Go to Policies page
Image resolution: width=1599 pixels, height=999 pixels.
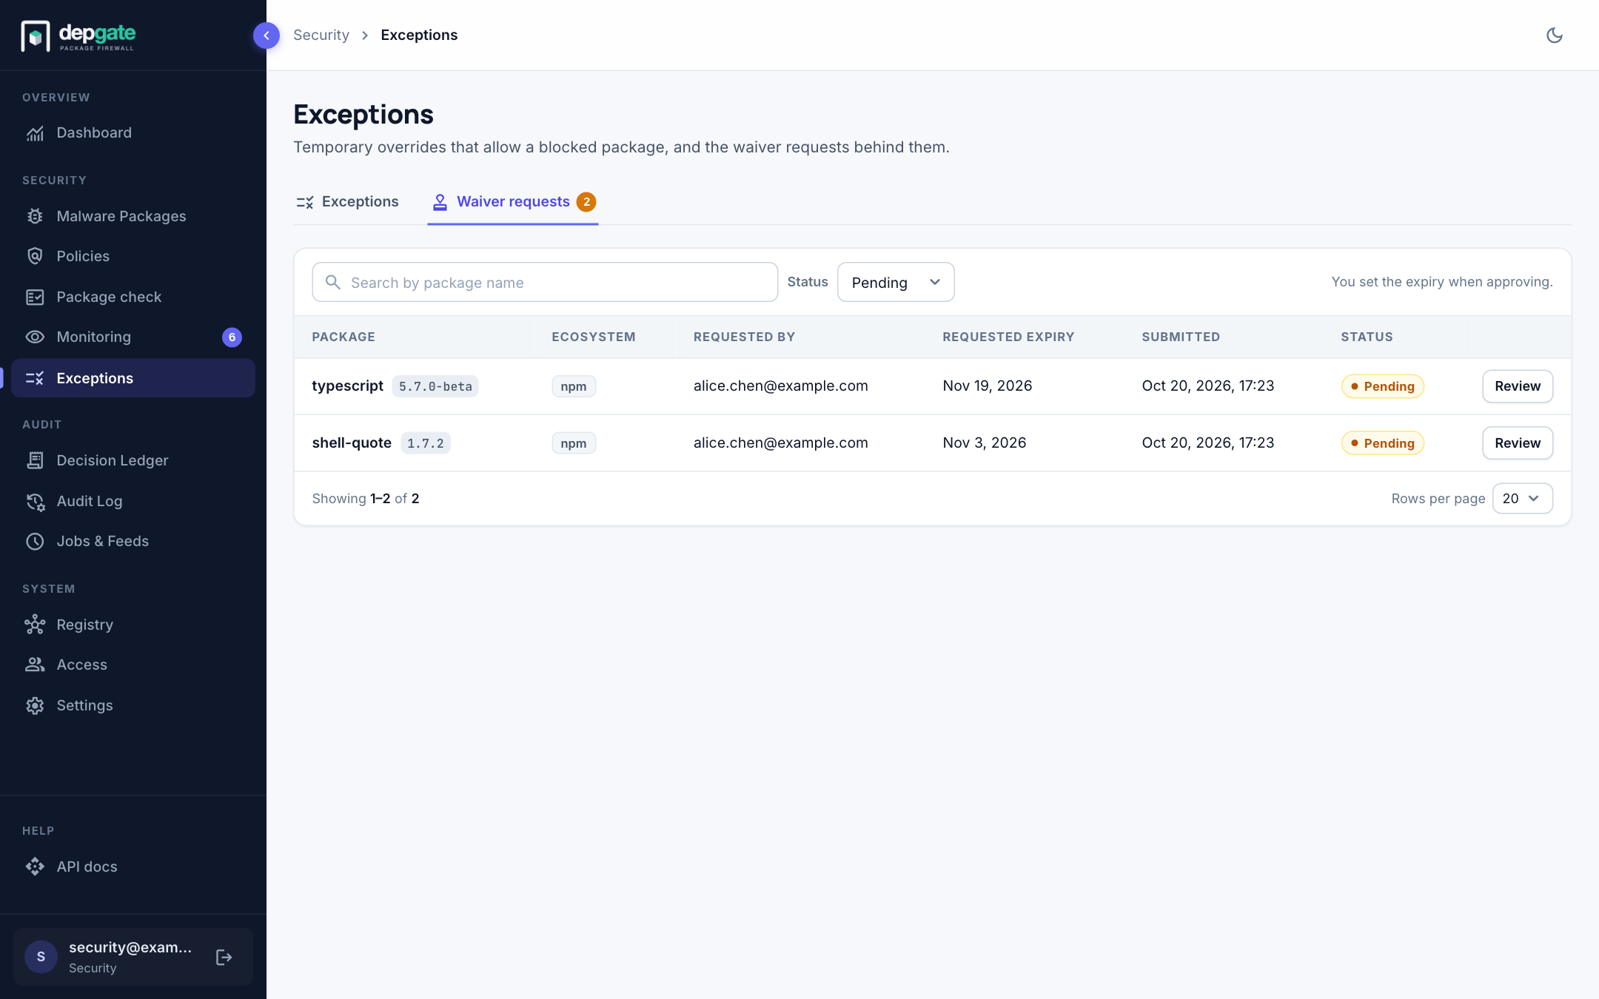click(133, 256)
